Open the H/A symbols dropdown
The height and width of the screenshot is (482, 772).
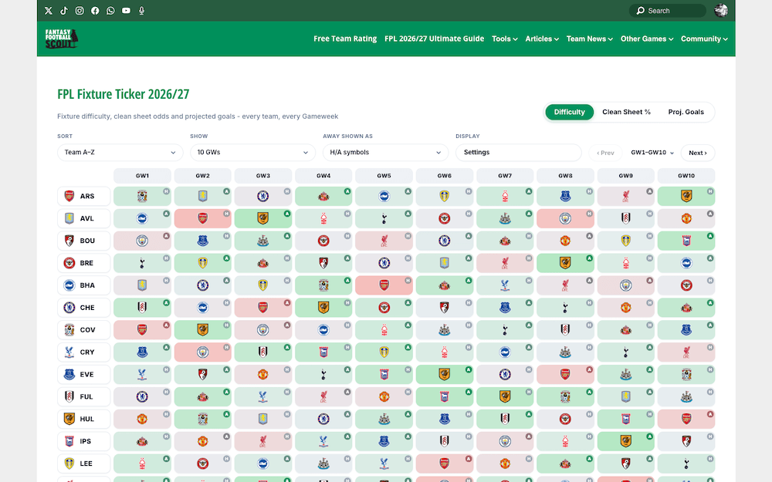click(x=385, y=153)
